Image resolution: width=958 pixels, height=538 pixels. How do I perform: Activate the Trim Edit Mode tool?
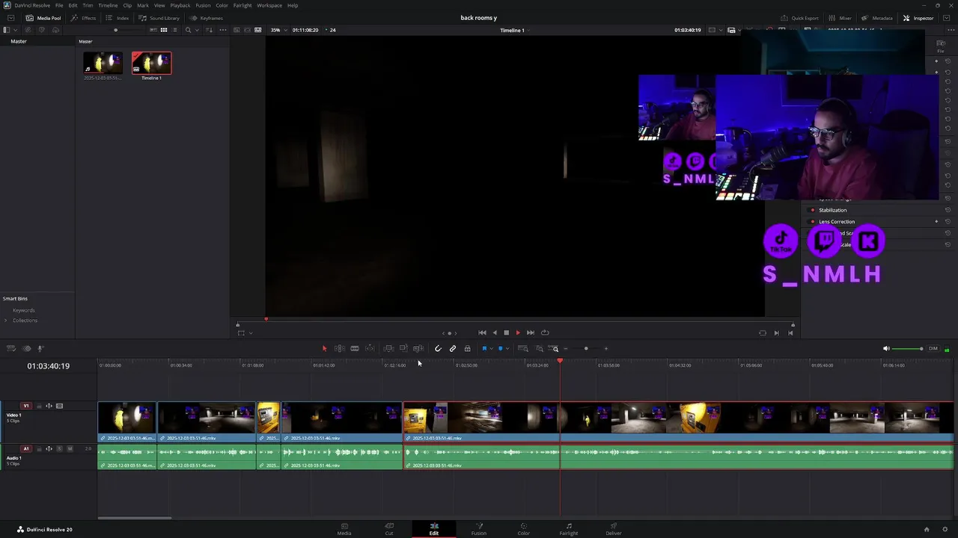point(339,348)
